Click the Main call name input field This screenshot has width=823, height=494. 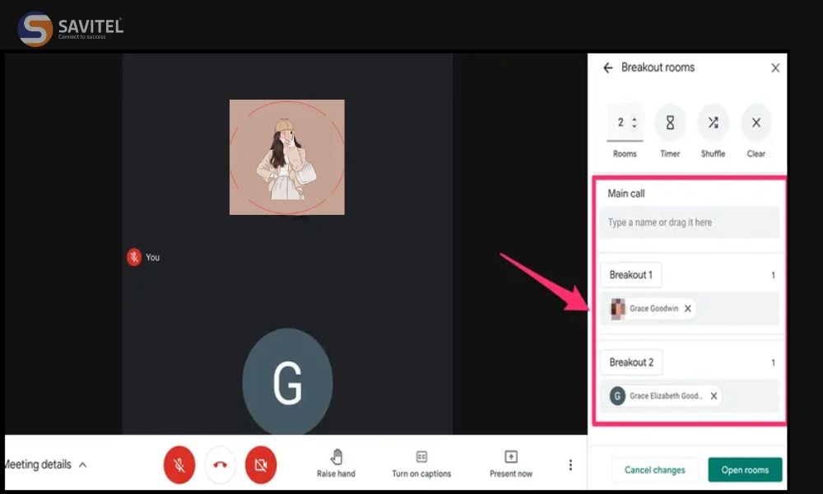[x=689, y=222]
